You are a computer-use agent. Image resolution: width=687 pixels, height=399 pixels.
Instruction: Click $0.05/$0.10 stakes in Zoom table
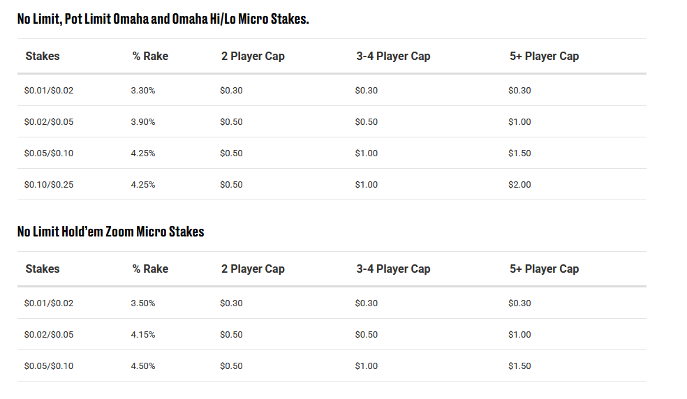coord(49,366)
